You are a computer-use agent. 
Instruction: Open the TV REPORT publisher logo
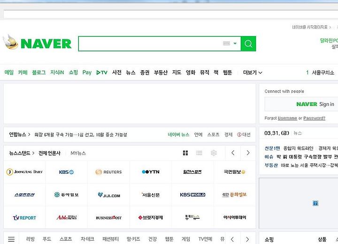click(x=24, y=218)
